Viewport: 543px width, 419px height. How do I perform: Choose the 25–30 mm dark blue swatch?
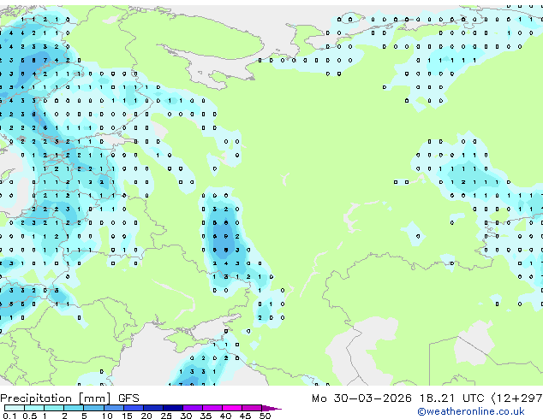point(173,408)
